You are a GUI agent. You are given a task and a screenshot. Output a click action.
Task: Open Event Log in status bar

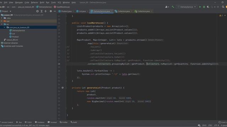coord(222,122)
